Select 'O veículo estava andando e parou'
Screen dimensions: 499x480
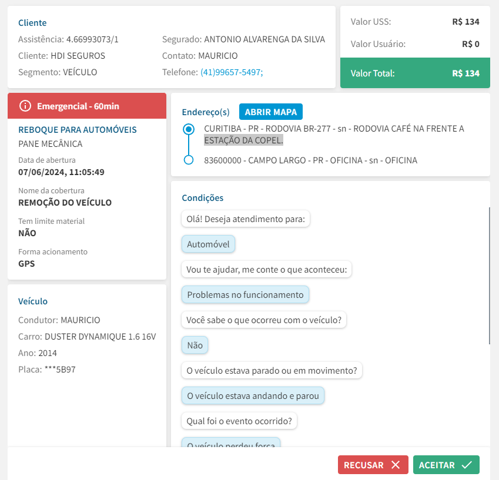253,395
